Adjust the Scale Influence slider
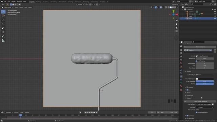This screenshot has width=217, height=122. pos(205,81)
